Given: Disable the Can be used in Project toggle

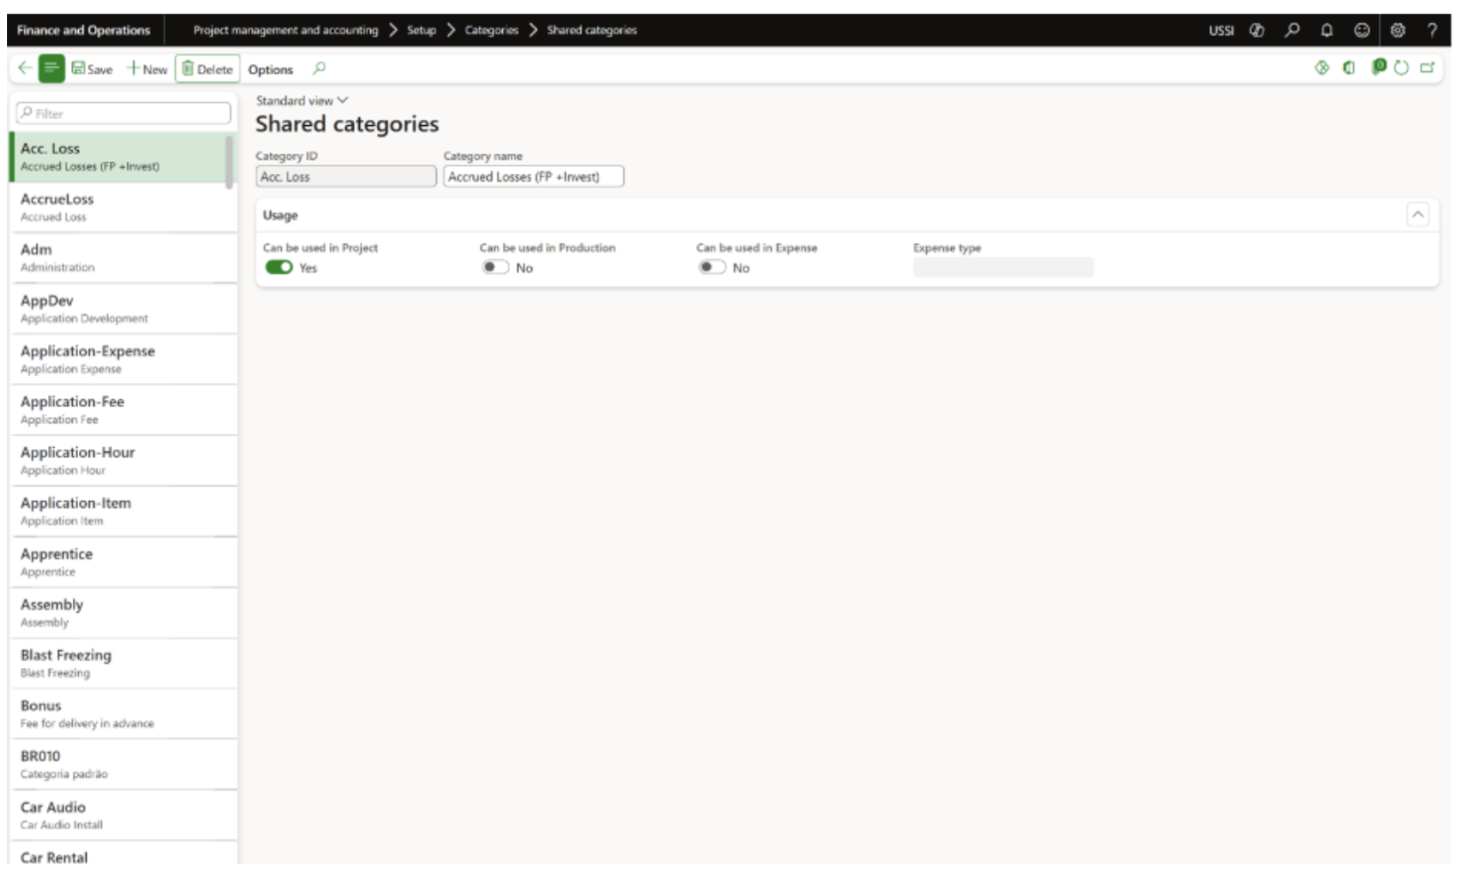Looking at the screenshot, I should (x=279, y=268).
